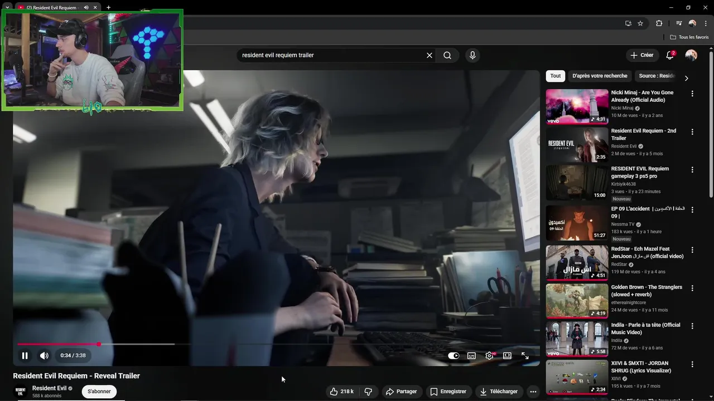Open options for the gameplay 3 ps5 pro video
Viewport: 714px width, 401px height.
point(692,170)
